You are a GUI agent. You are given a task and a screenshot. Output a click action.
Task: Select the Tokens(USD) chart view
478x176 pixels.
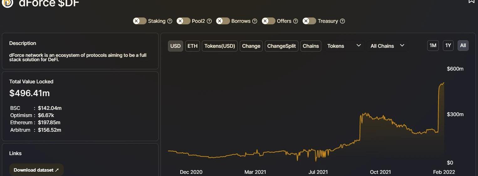tap(219, 46)
